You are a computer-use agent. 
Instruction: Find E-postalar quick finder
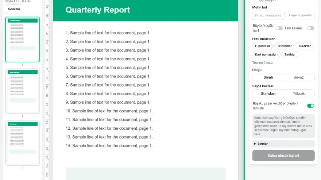[262, 46]
